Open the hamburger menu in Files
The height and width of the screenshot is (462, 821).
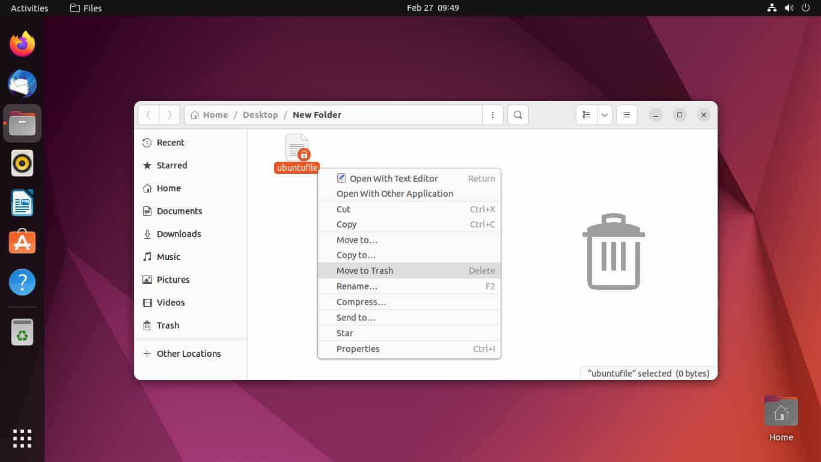click(x=626, y=114)
